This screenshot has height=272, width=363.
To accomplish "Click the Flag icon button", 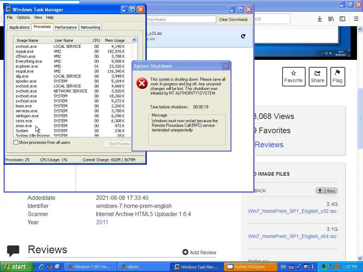I will [x=337, y=76].
